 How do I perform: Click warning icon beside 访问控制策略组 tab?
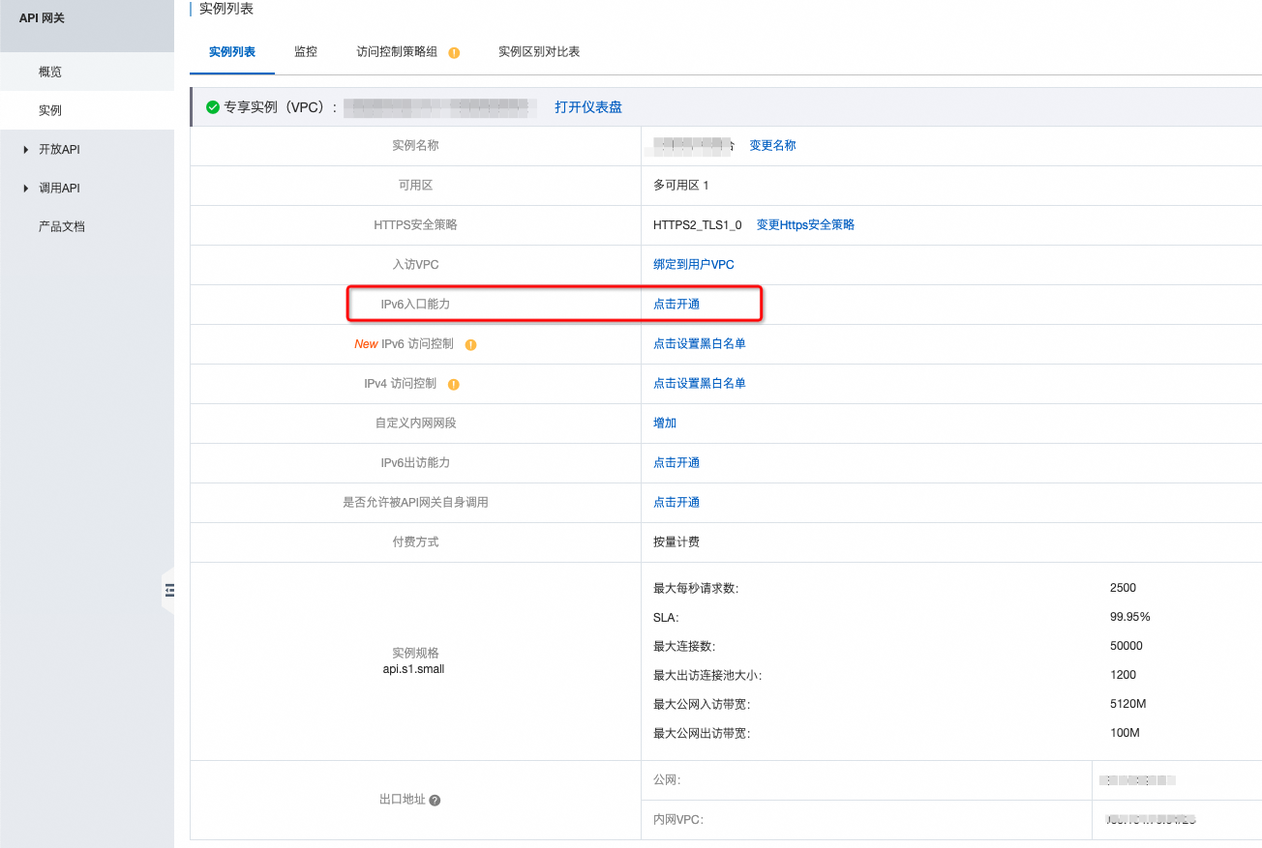click(454, 52)
